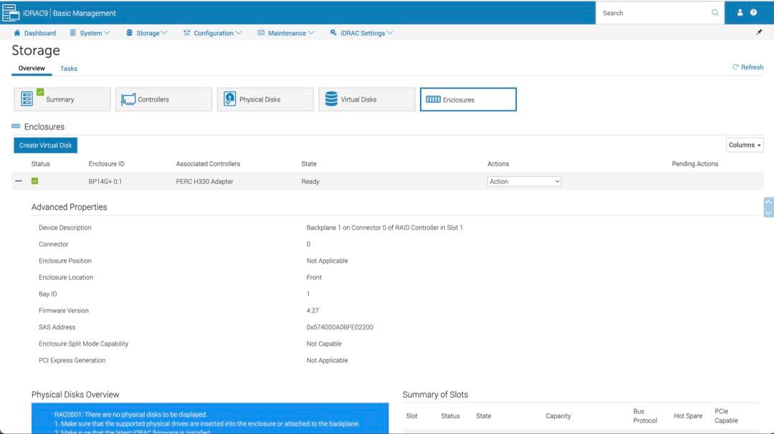Click the Device Description value text
This screenshot has width=774, height=434.
(385, 227)
